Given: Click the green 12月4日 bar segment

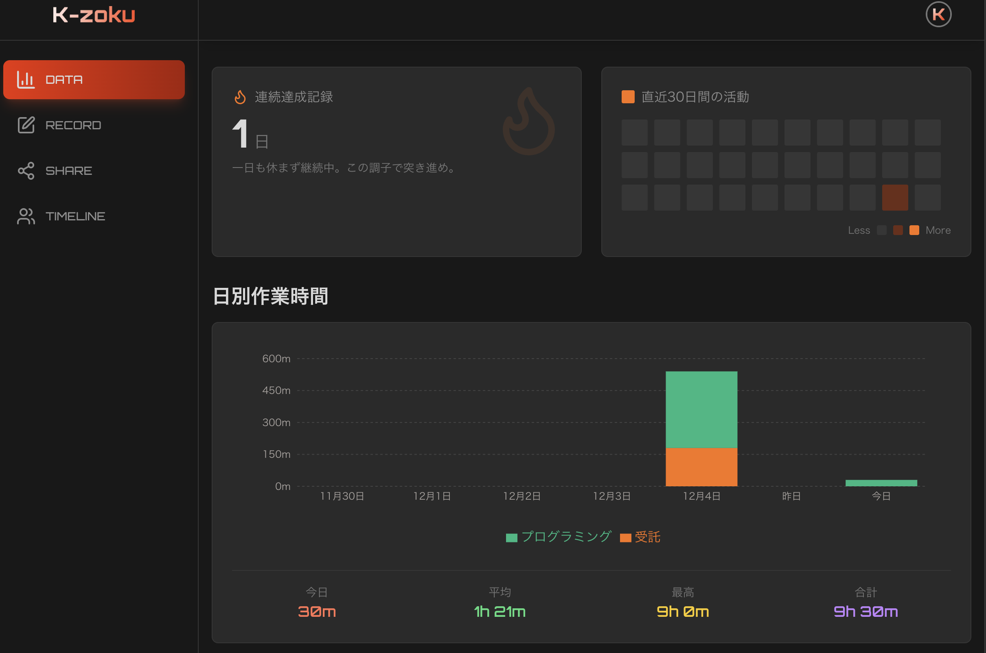Looking at the screenshot, I should click(701, 409).
